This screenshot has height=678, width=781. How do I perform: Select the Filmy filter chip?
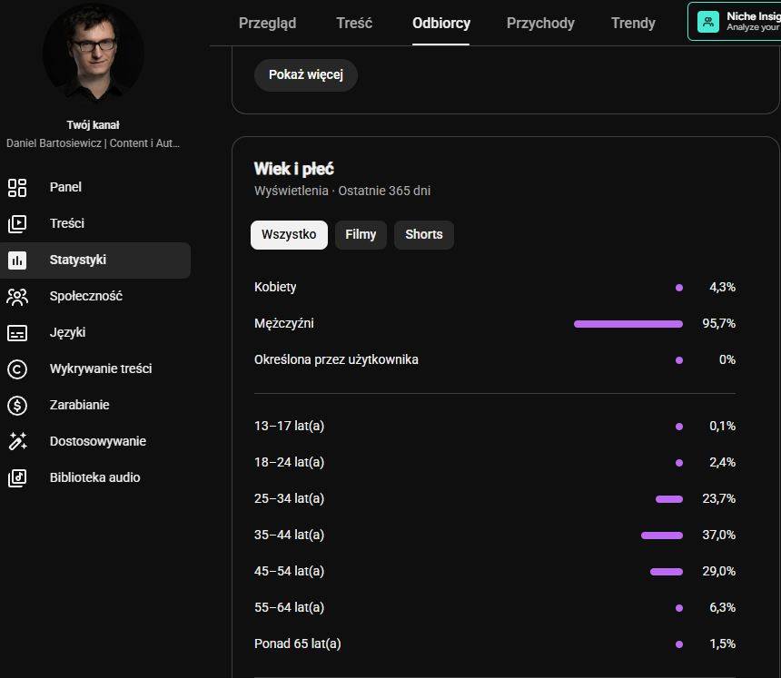(x=361, y=234)
